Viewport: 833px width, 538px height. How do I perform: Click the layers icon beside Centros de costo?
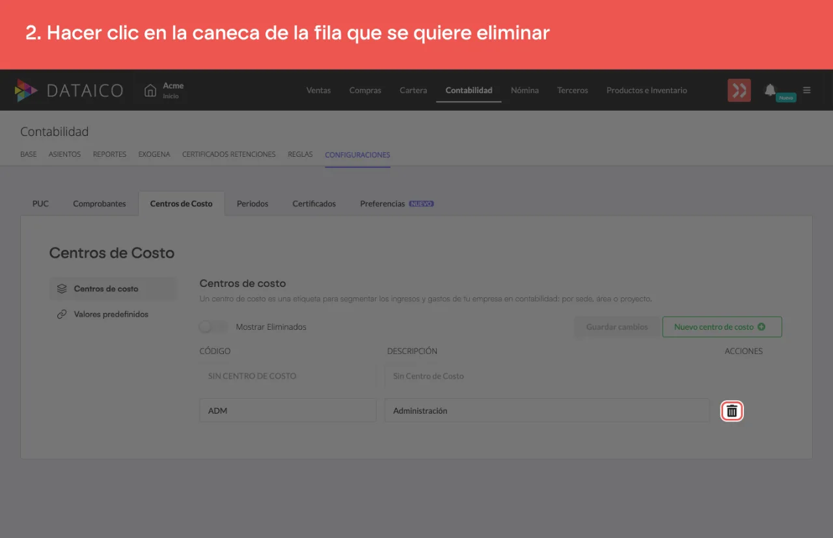pos(62,289)
